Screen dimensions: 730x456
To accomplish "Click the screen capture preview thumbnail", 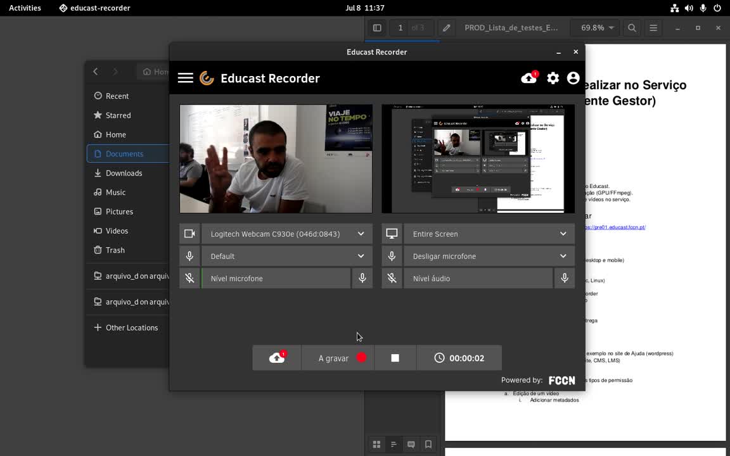I will 478,159.
